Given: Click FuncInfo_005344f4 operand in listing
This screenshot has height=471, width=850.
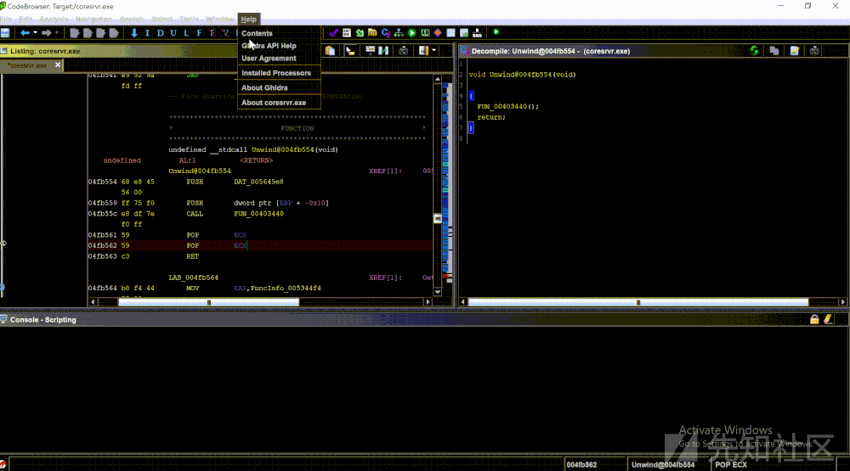Looking at the screenshot, I should pyautogui.click(x=286, y=288).
